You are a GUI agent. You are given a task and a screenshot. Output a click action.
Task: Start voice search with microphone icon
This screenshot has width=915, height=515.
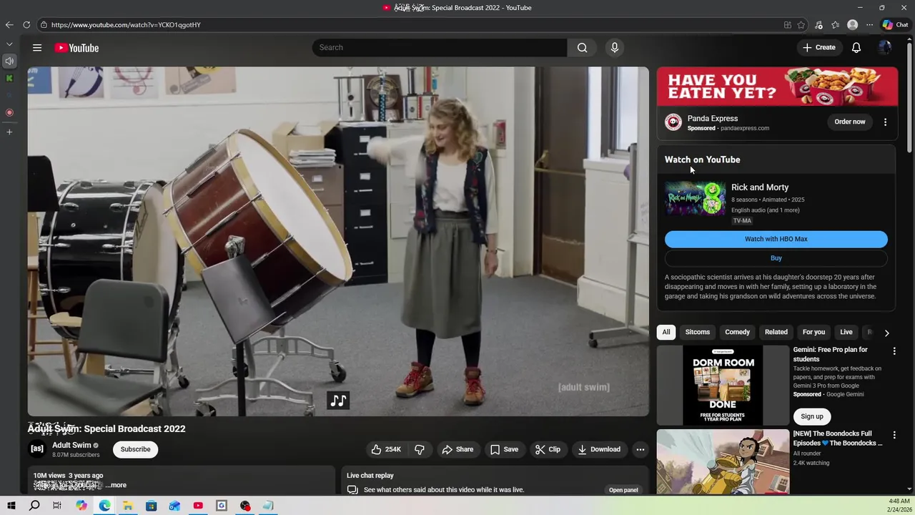pos(614,48)
